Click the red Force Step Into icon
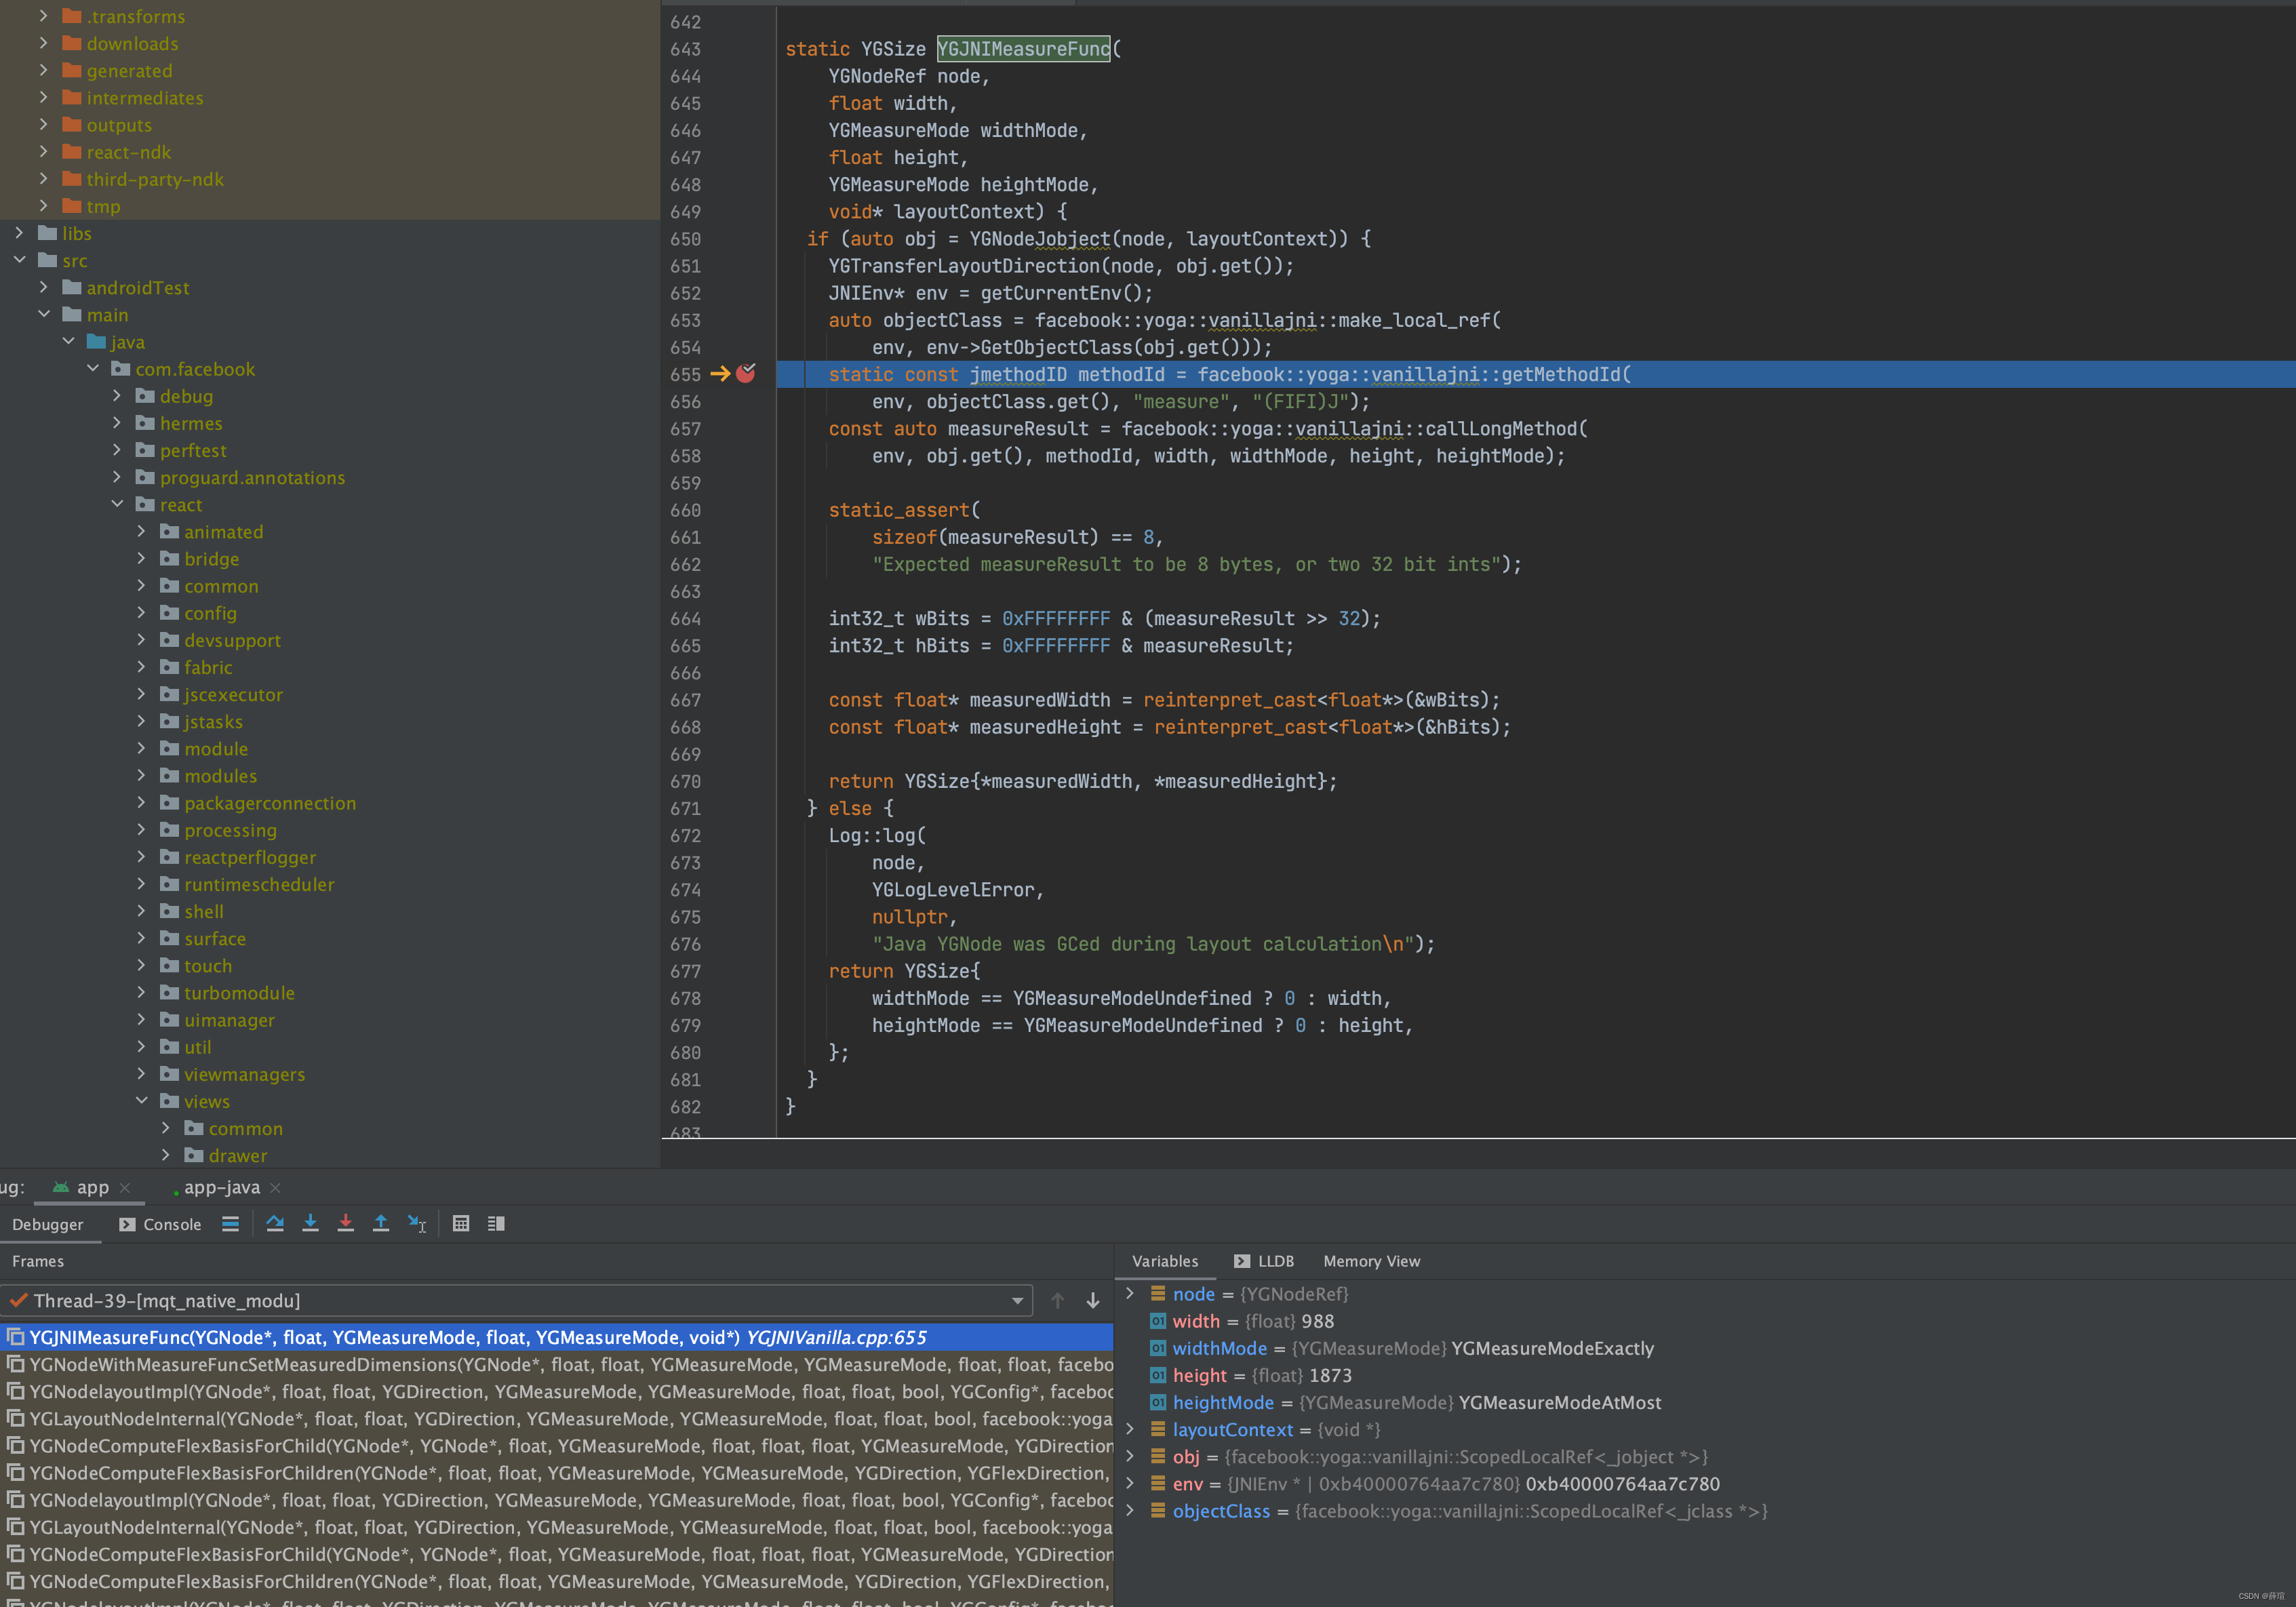 click(345, 1224)
